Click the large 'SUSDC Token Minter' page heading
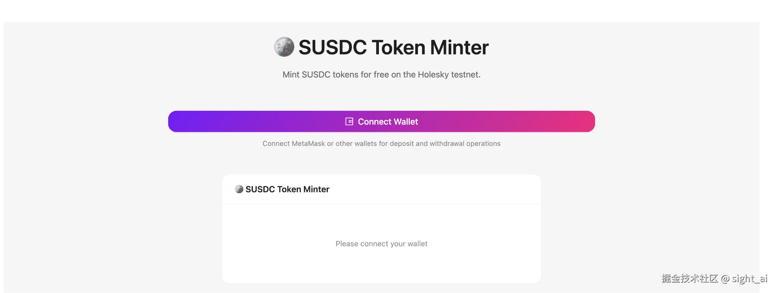Viewport: 776px width, 293px height. [x=393, y=47]
